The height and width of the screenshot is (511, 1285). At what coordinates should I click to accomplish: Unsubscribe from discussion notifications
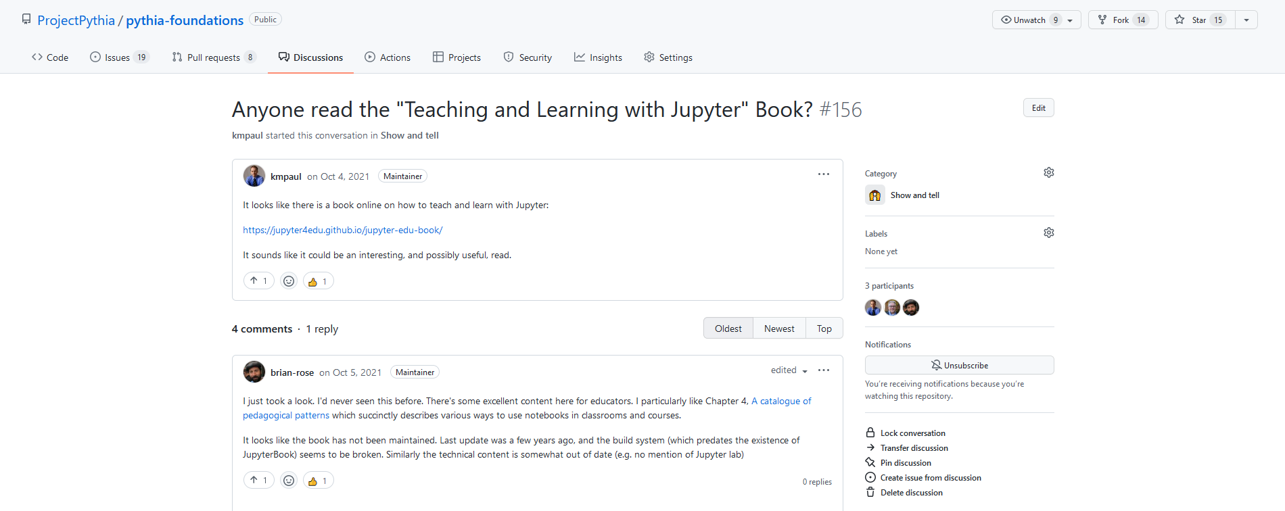click(959, 365)
